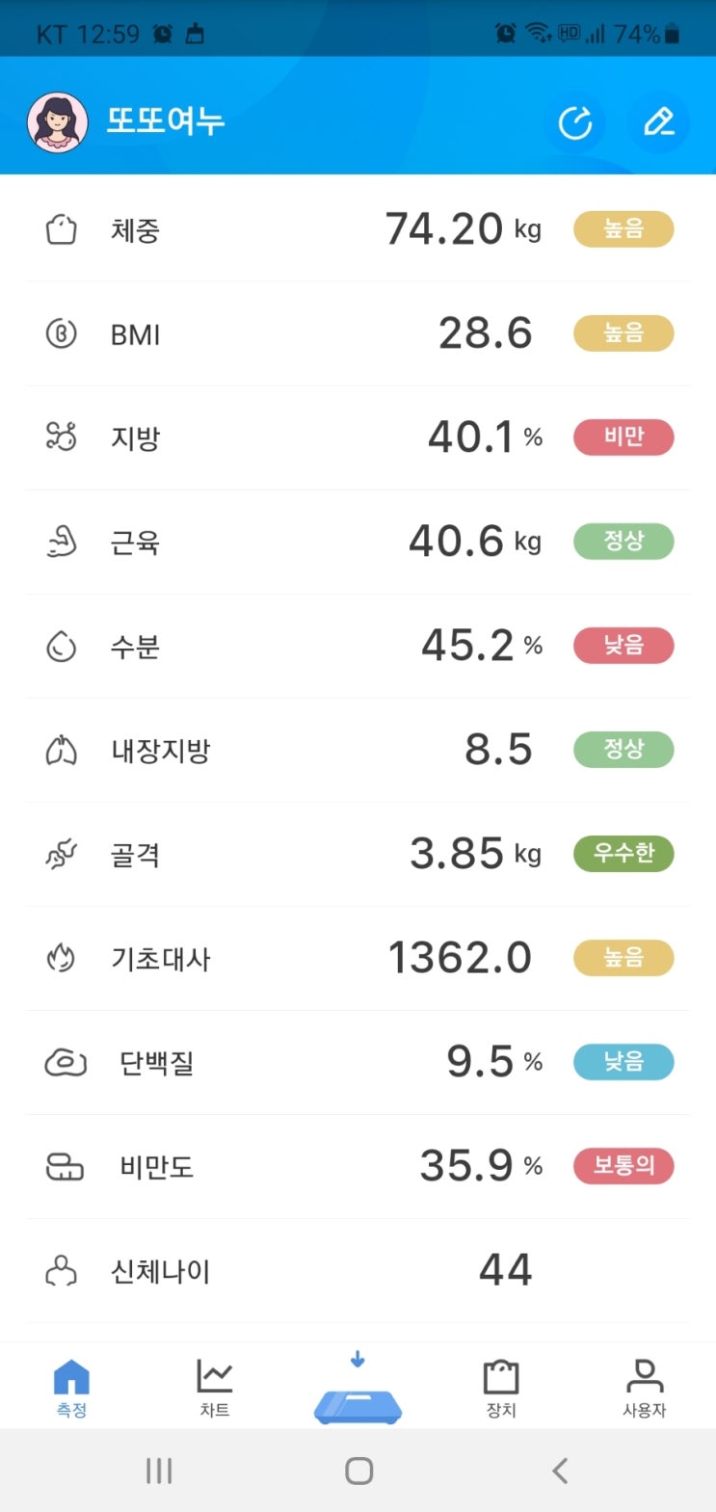Image resolution: width=716 pixels, height=1512 pixels.
Task: Open the 사용자 tab
Action: [644, 1388]
